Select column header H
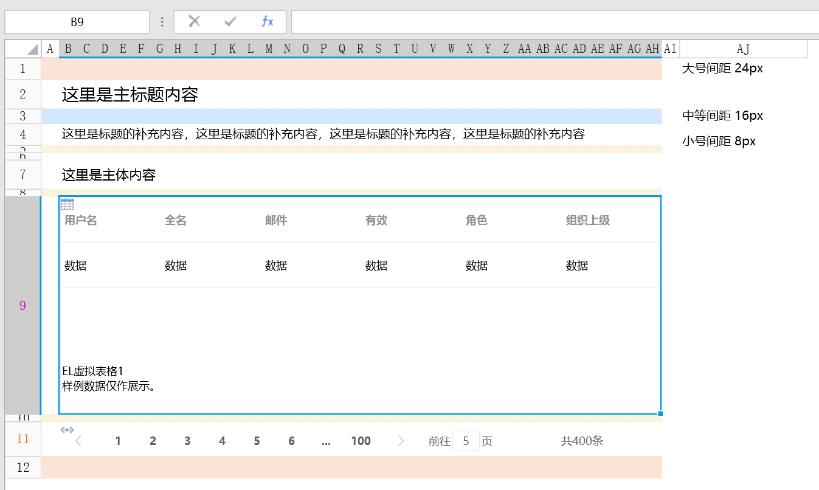Screen dimensions: 819x490 pyautogui.click(x=178, y=49)
